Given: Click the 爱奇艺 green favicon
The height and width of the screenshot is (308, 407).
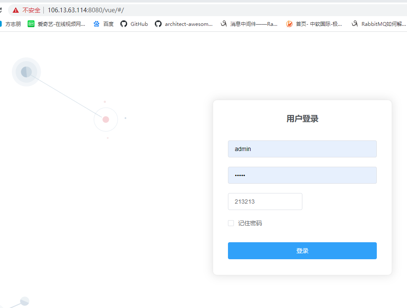Looking at the screenshot, I should [31, 24].
